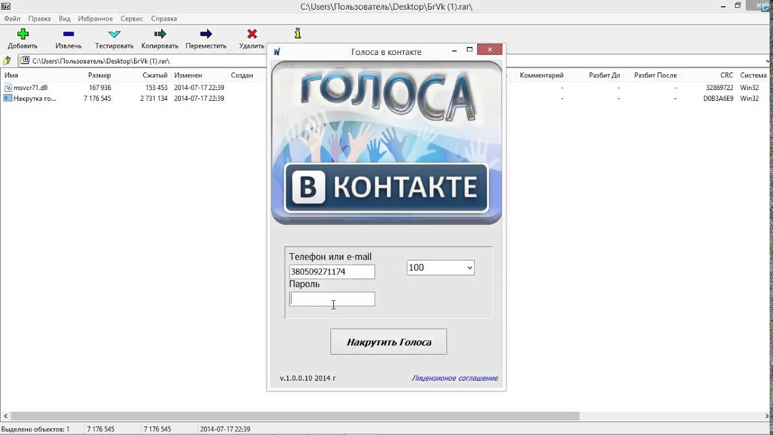The width and height of the screenshot is (773, 435).
Task: Sort by the Разбит После column header
Action: (655, 76)
